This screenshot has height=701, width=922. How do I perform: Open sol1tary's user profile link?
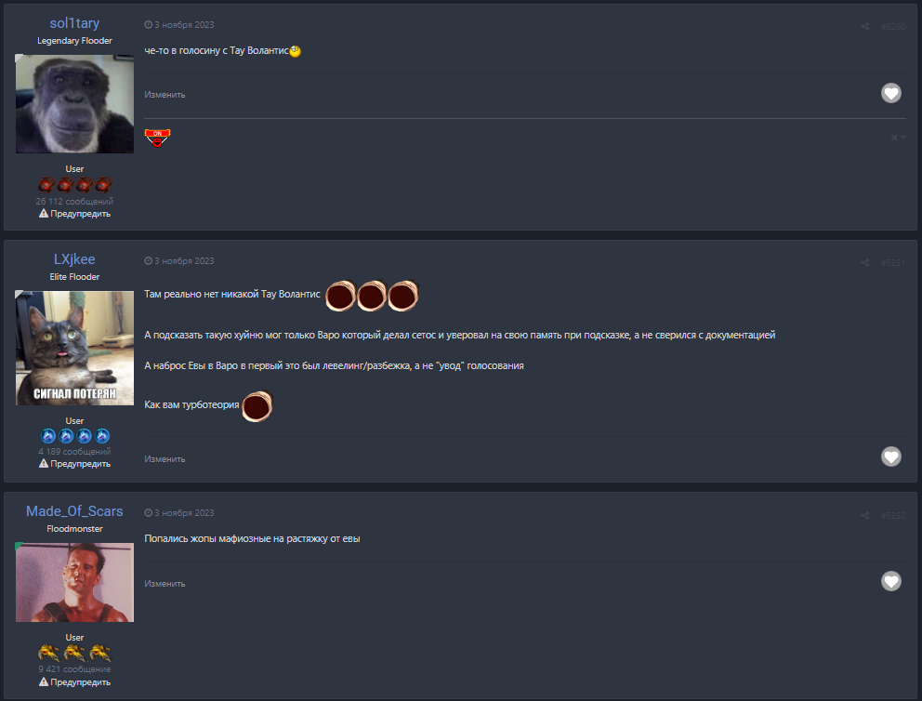[74, 23]
